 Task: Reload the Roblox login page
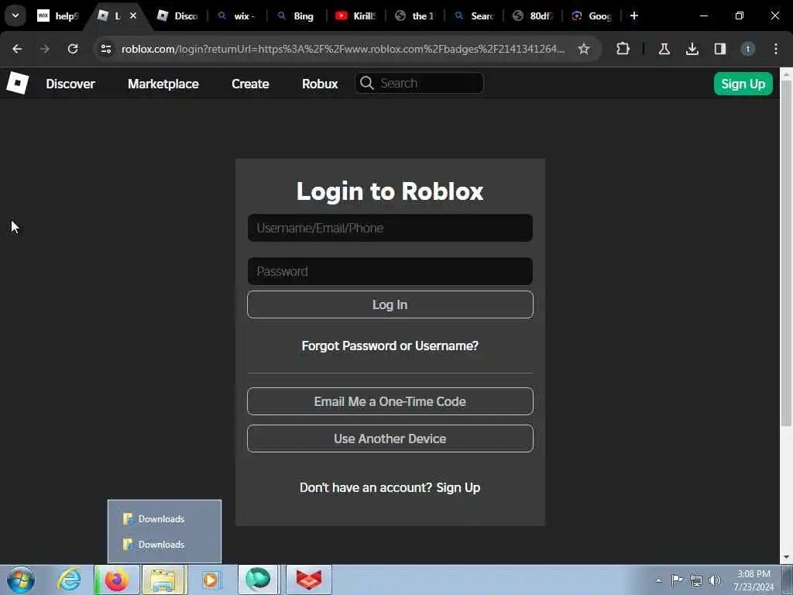coord(73,49)
